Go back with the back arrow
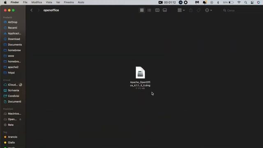The height and width of the screenshot is (148, 263). [x=31, y=10]
